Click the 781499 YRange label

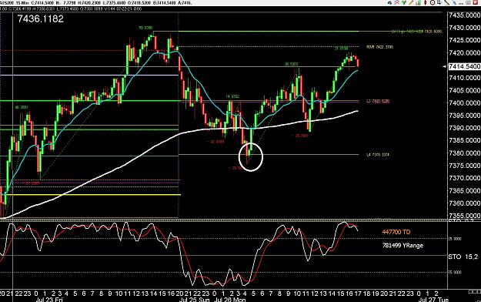coord(403,245)
